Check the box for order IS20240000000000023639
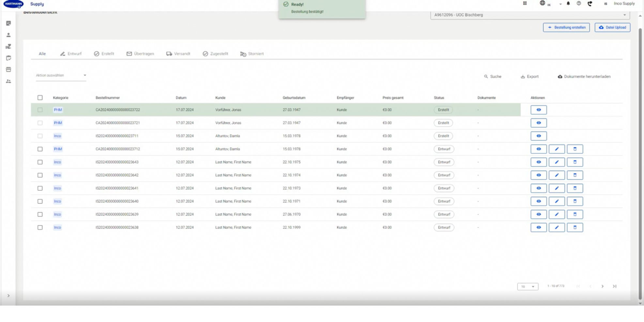 click(40, 214)
